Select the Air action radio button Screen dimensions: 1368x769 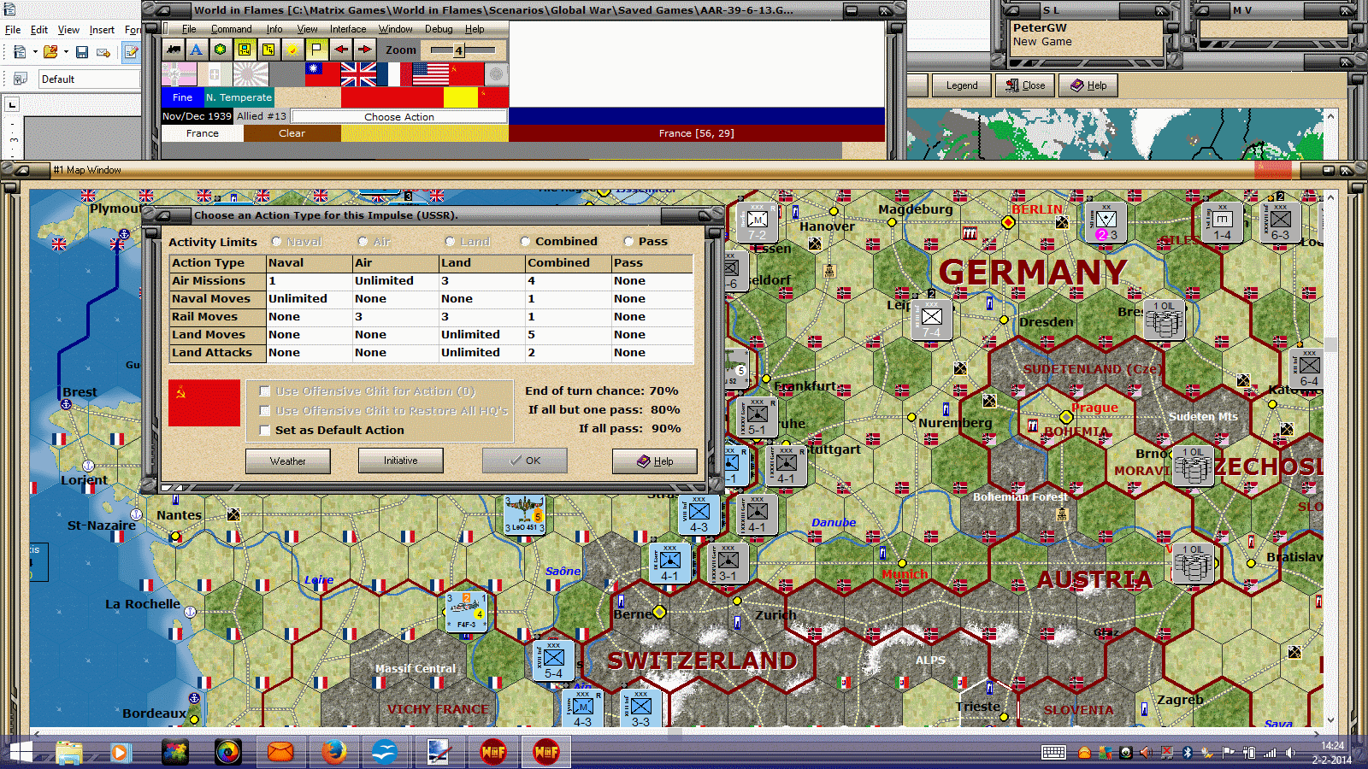click(363, 242)
